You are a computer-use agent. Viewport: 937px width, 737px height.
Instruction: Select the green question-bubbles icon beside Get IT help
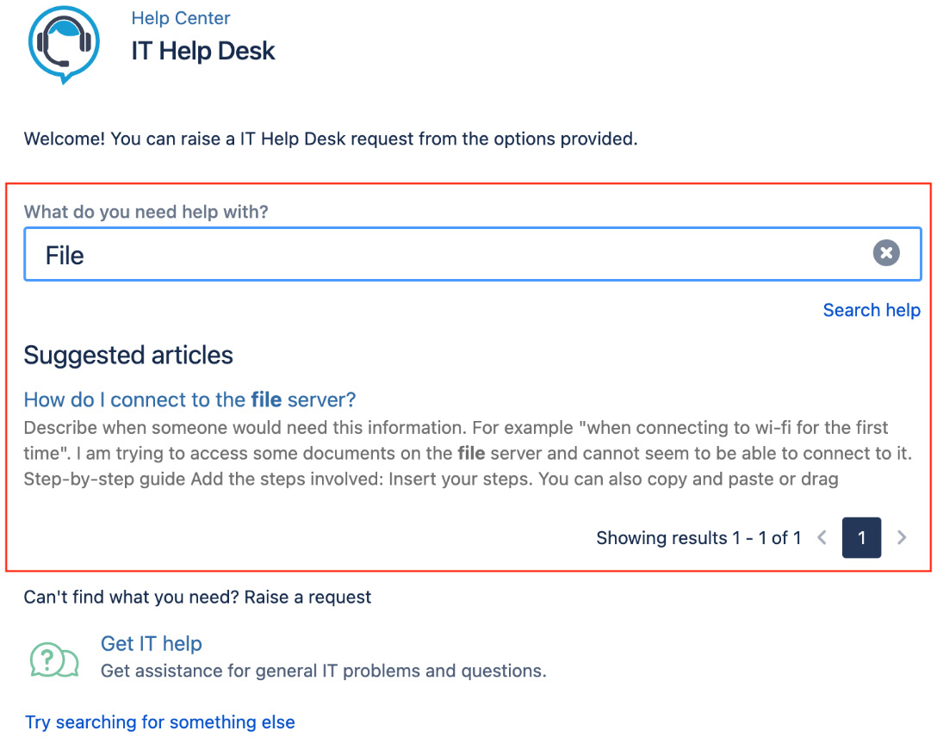point(53,659)
